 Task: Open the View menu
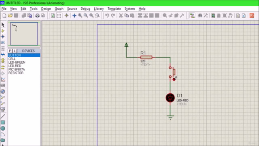(x=13, y=9)
